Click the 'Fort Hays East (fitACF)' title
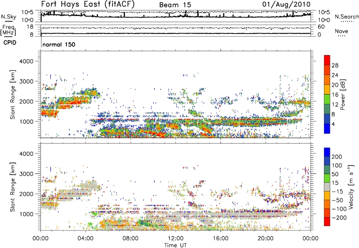 pyautogui.click(x=88, y=4)
